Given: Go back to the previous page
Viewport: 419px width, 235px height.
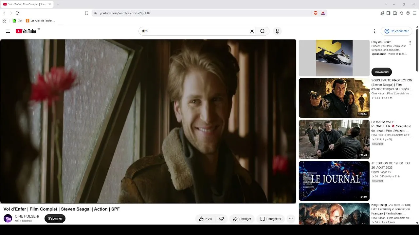Looking at the screenshot, I should (x=4, y=13).
